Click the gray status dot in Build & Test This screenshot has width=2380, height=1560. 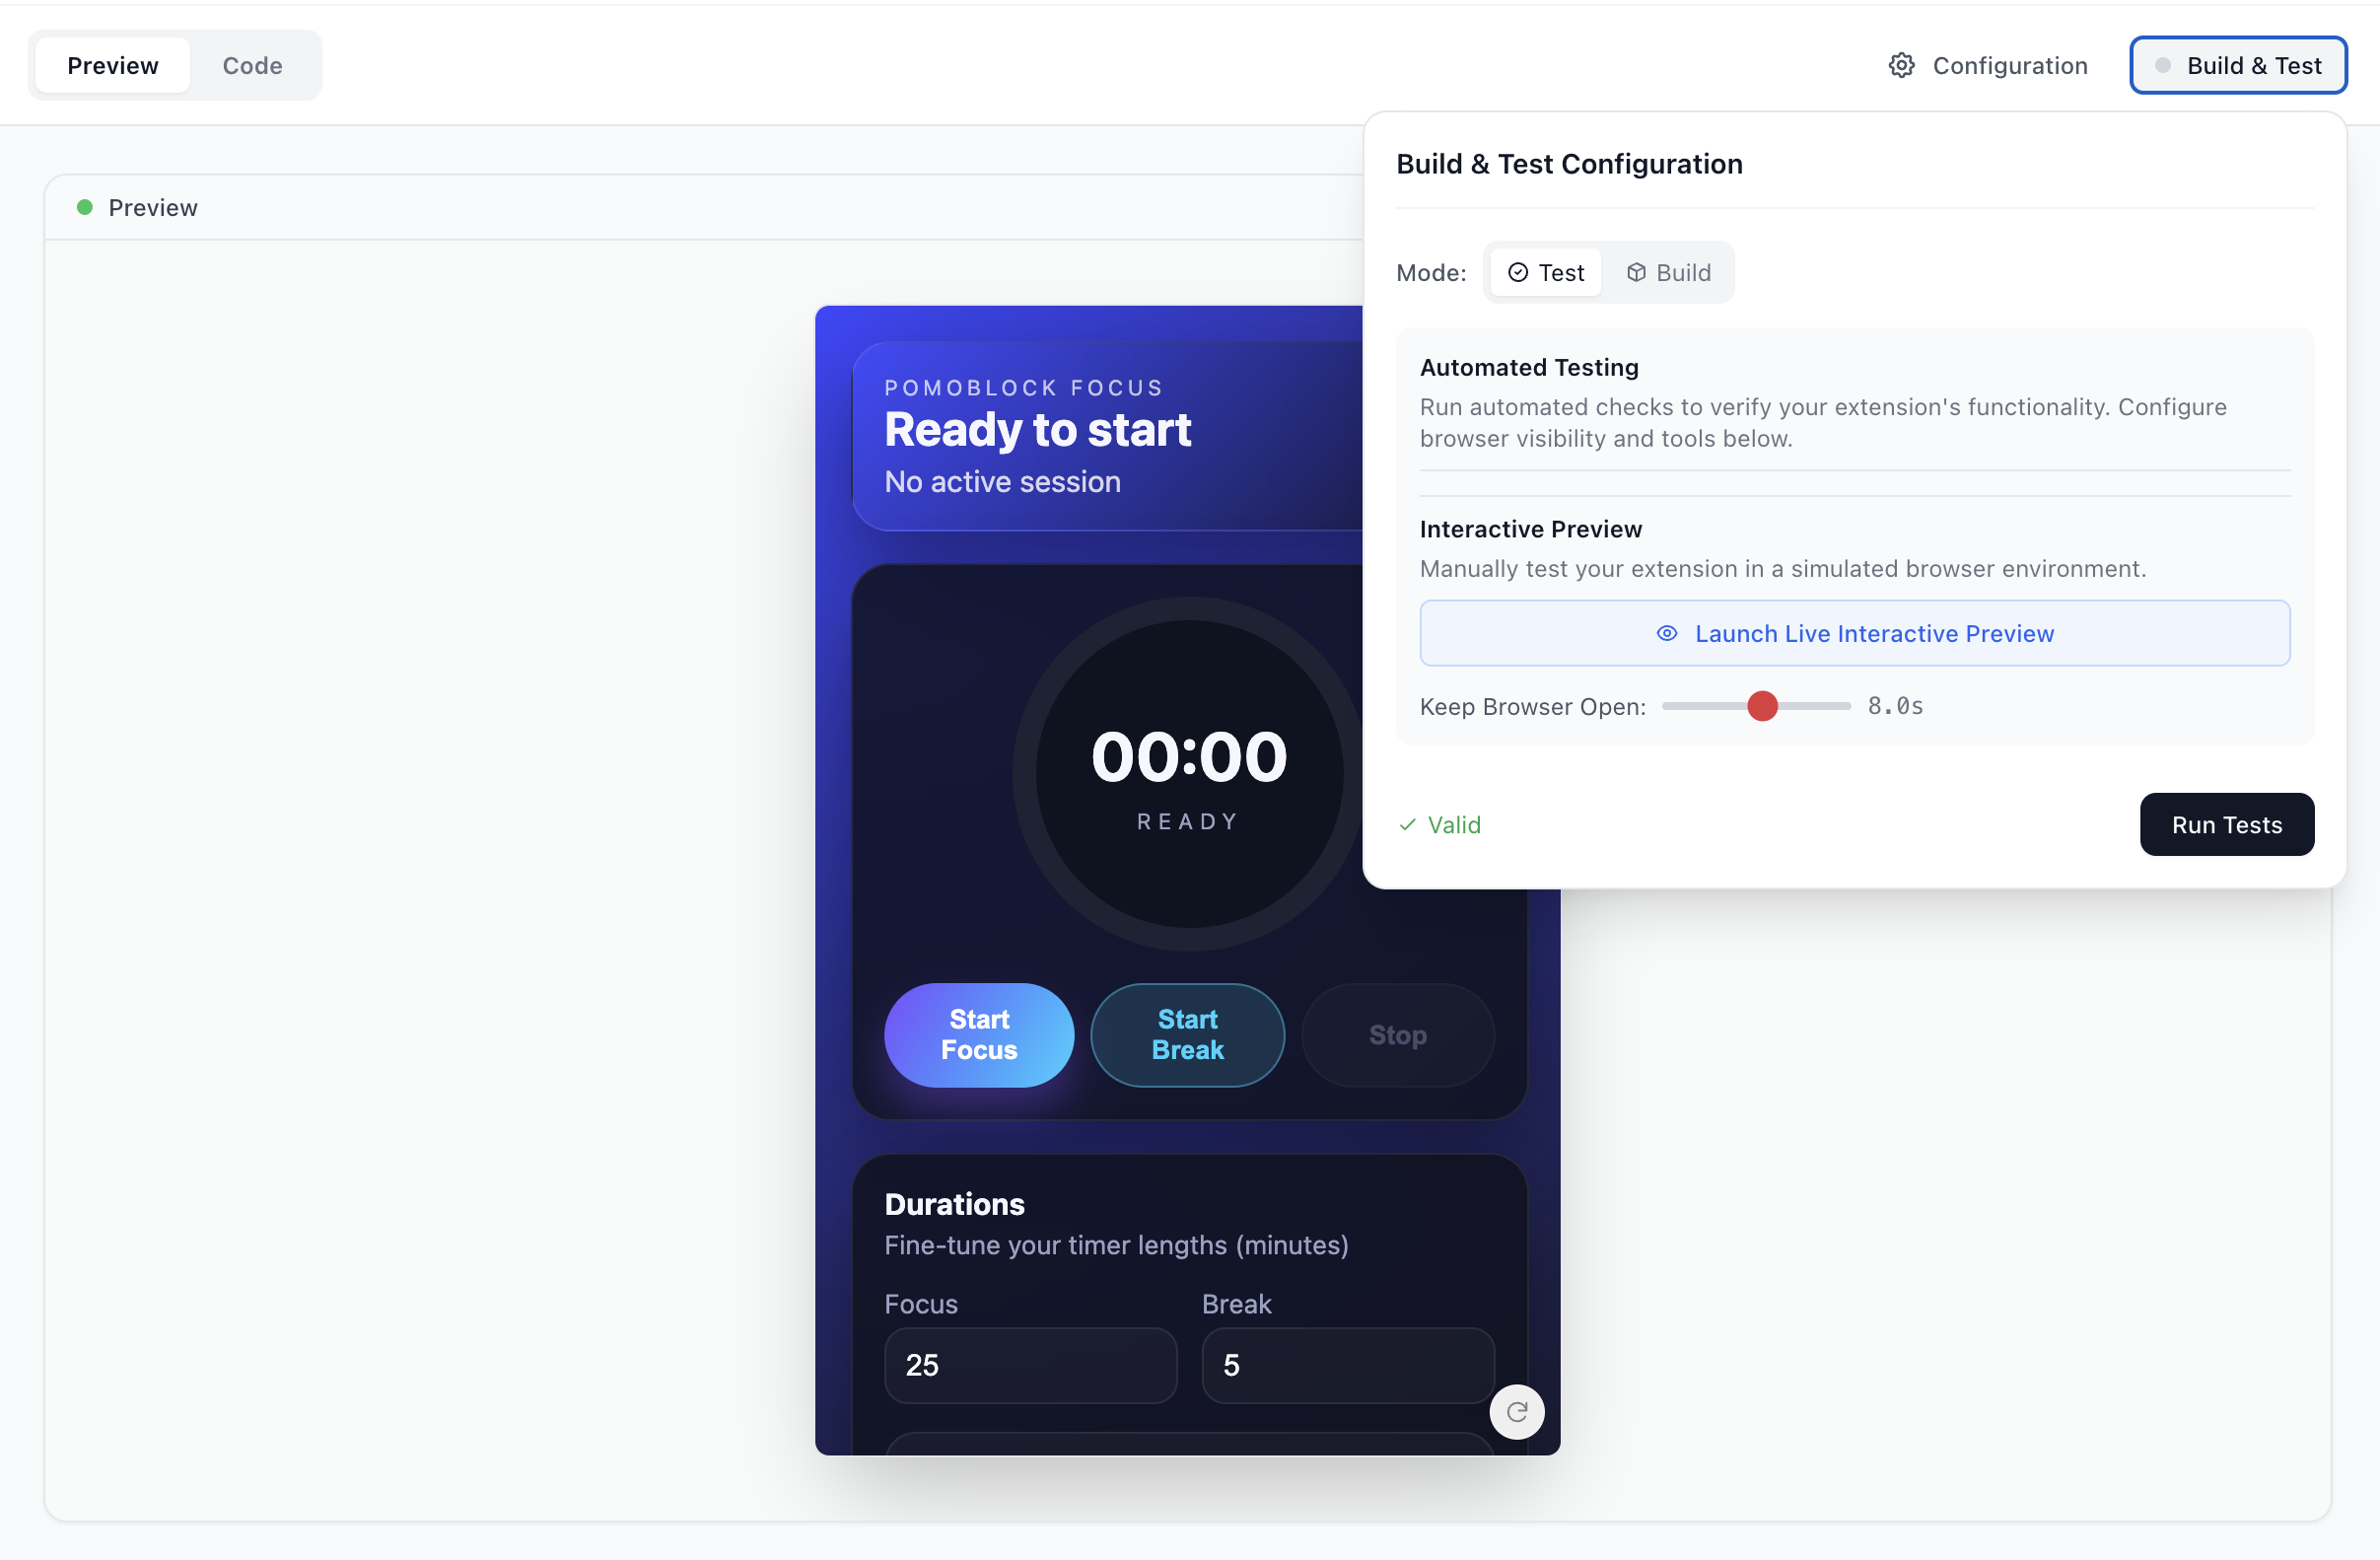2162,66
